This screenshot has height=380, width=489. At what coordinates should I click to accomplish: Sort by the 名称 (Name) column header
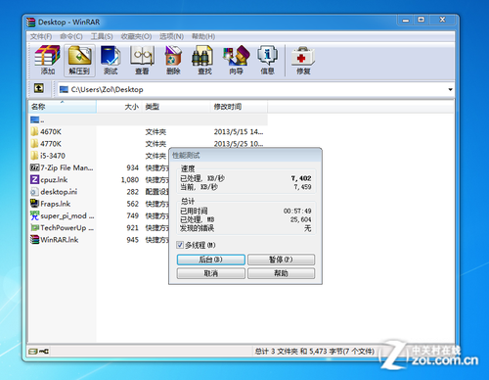click(63, 107)
